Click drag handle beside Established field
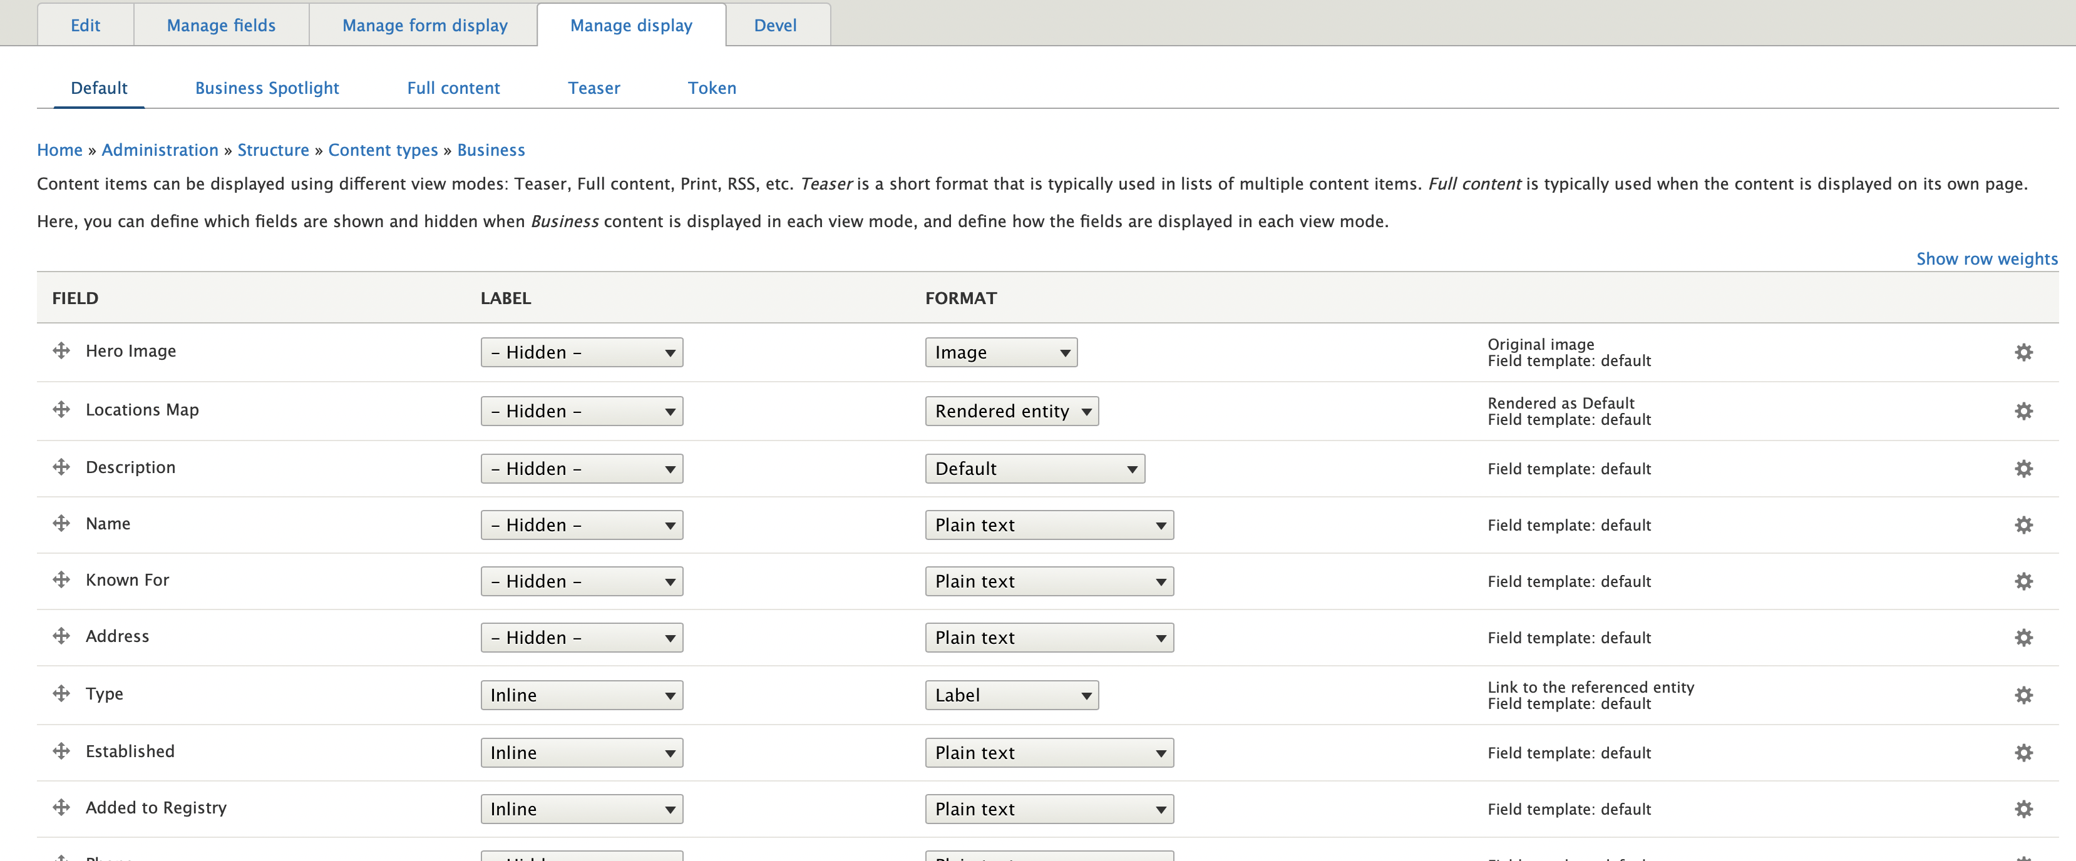Image resolution: width=2076 pixels, height=861 pixels. coord(61,751)
